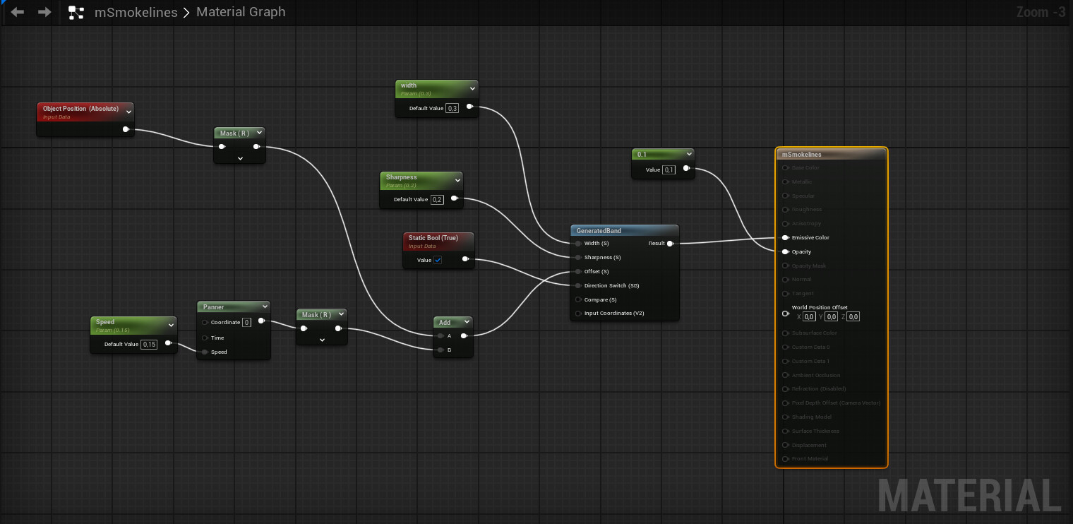The width and height of the screenshot is (1073, 524).
Task: Edit Sharpness Default Value field
Action: click(438, 199)
